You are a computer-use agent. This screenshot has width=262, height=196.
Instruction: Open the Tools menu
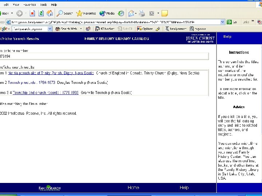43,5
